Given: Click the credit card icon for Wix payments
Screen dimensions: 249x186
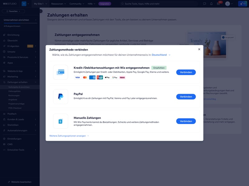Looking at the screenshot, I should (60, 72).
